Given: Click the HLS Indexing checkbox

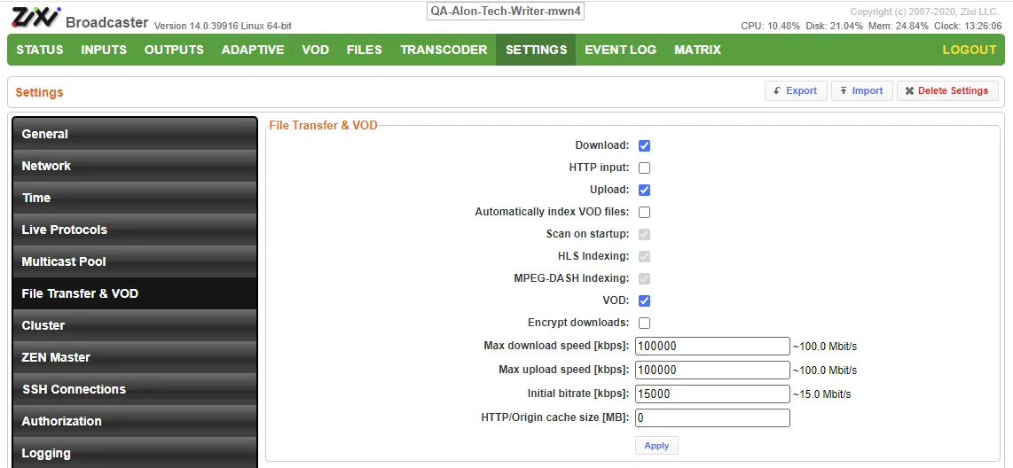Looking at the screenshot, I should coord(644,256).
